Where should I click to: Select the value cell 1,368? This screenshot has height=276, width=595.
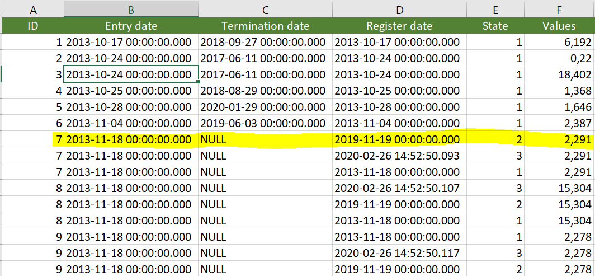pos(559,91)
